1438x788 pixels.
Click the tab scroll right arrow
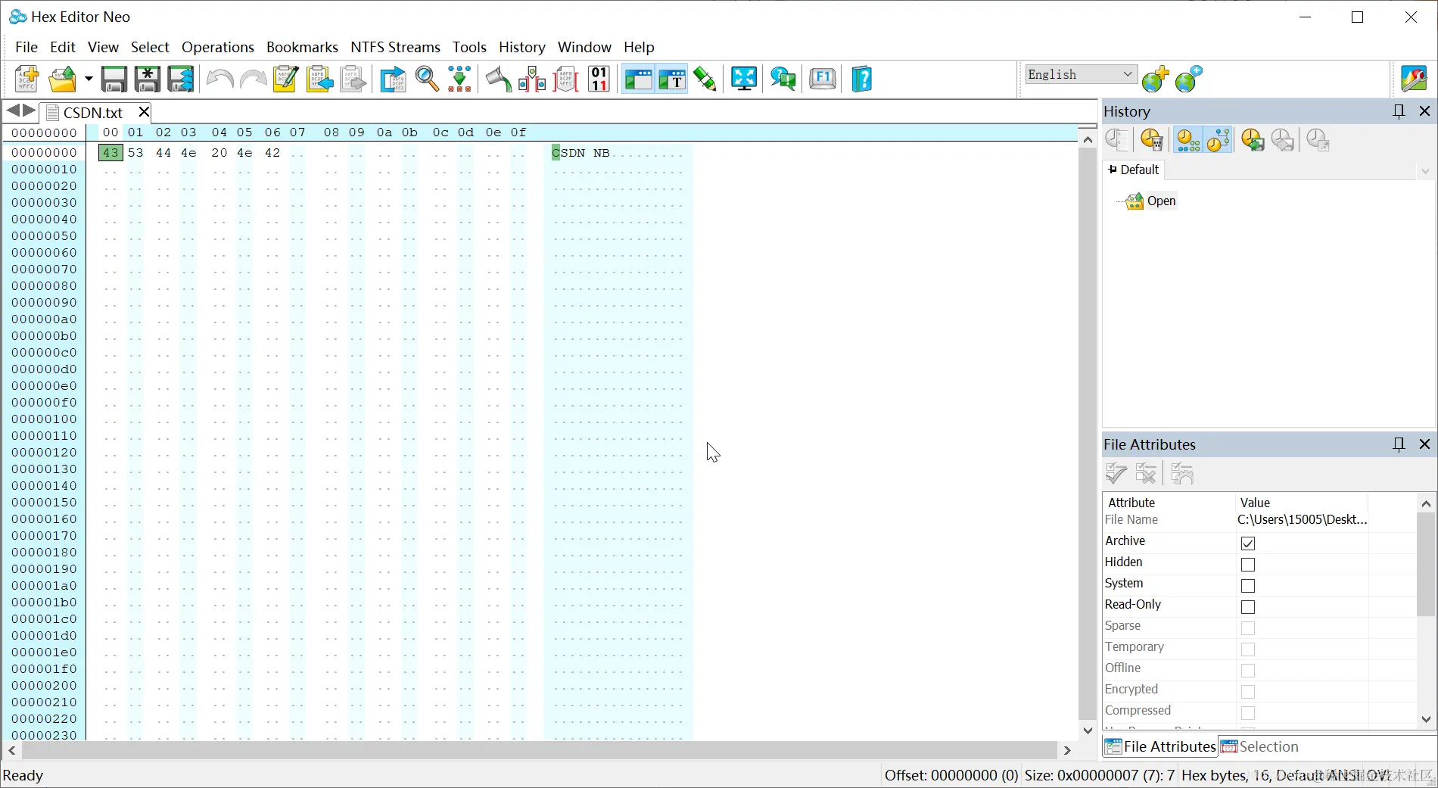coord(30,111)
